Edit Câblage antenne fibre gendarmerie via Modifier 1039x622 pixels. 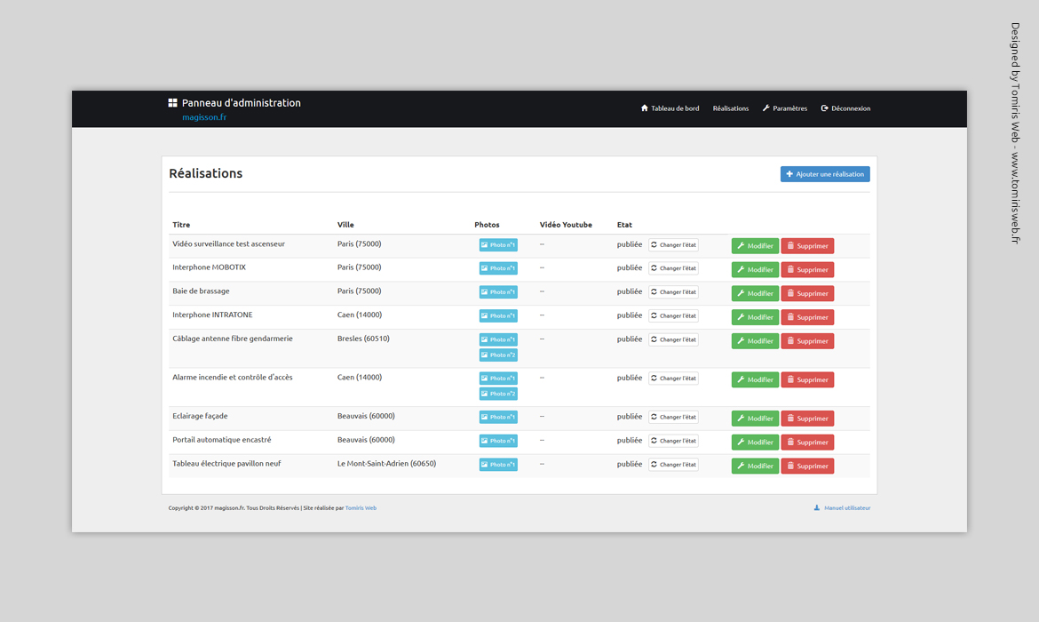click(x=755, y=341)
